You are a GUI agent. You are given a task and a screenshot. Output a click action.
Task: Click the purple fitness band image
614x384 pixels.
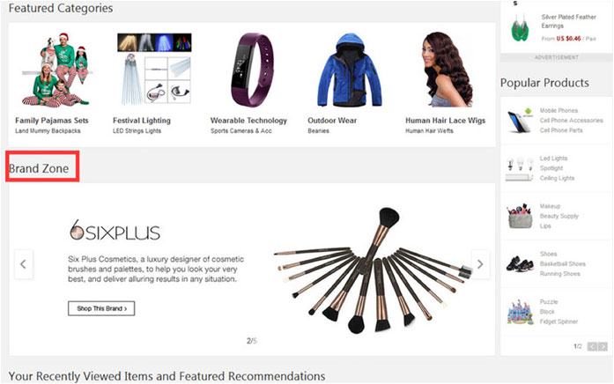click(251, 70)
